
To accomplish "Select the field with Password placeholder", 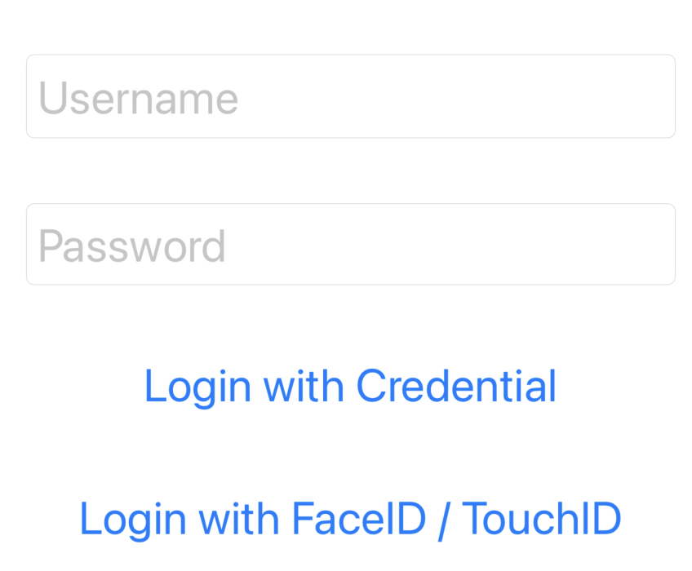I will (x=351, y=244).
